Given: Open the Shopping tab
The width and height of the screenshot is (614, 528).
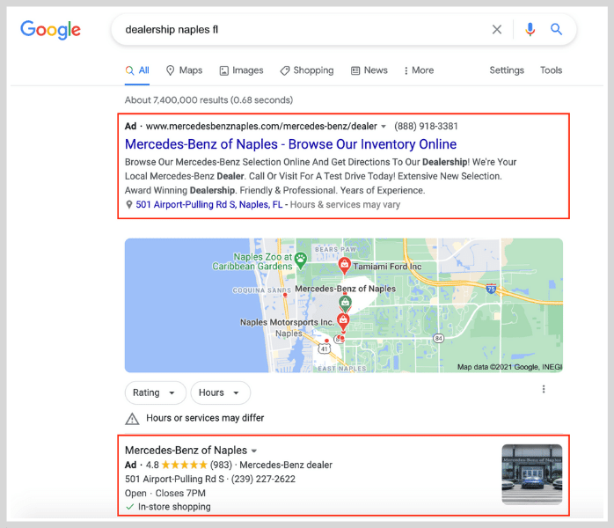Looking at the screenshot, I should 307,70.
